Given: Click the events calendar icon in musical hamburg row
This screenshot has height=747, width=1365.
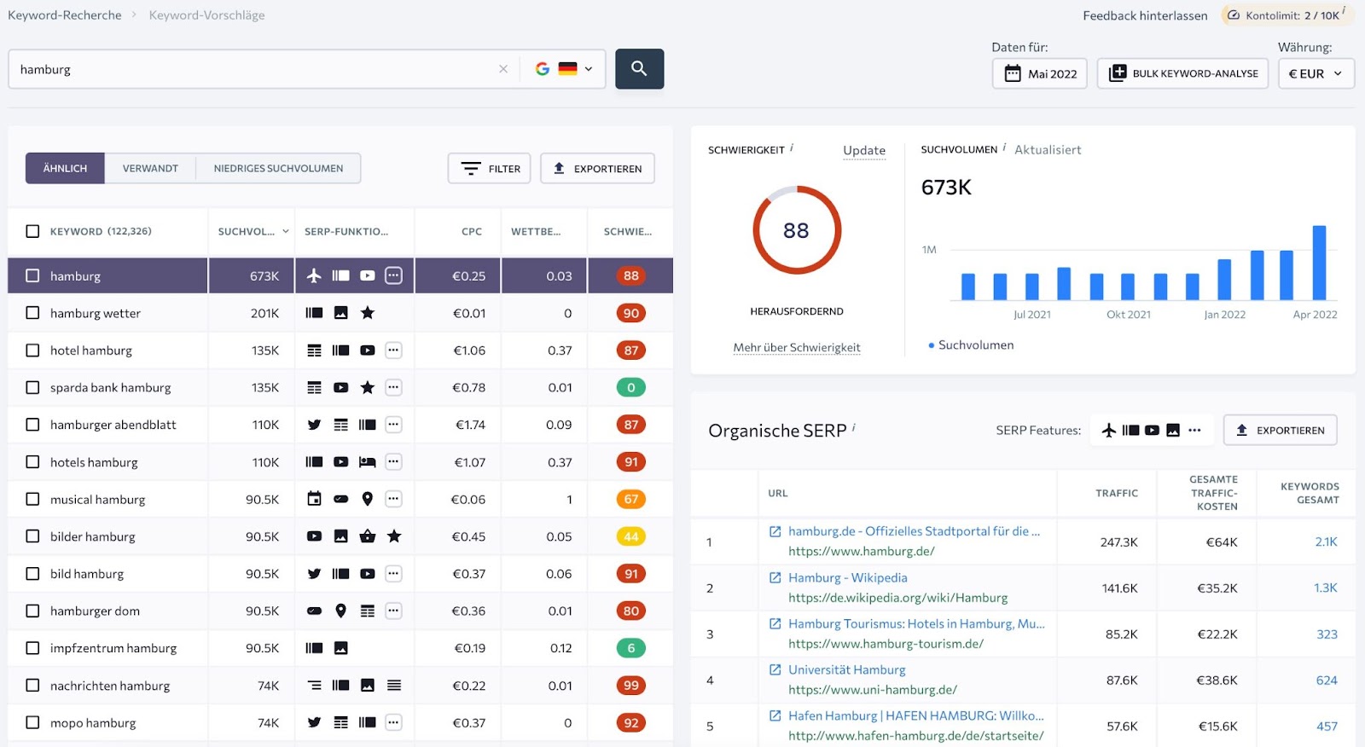Looking at the screenshot, I should [314, 499].
